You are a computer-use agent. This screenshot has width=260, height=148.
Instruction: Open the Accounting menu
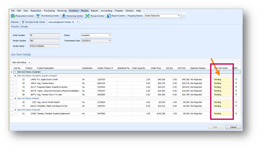106,11
